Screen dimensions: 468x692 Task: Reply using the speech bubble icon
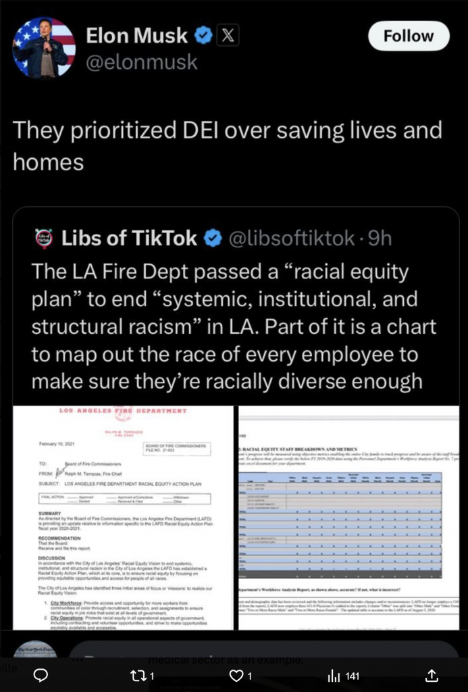41,676
